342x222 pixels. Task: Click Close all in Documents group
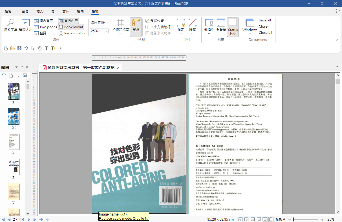pyautogui.click(x=265, y=33)
